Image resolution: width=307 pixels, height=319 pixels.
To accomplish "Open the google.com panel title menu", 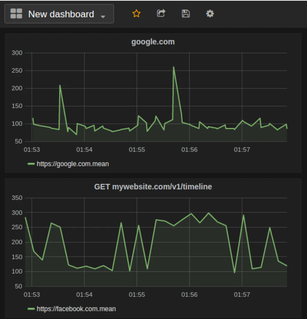I will (x=153, y=42).
